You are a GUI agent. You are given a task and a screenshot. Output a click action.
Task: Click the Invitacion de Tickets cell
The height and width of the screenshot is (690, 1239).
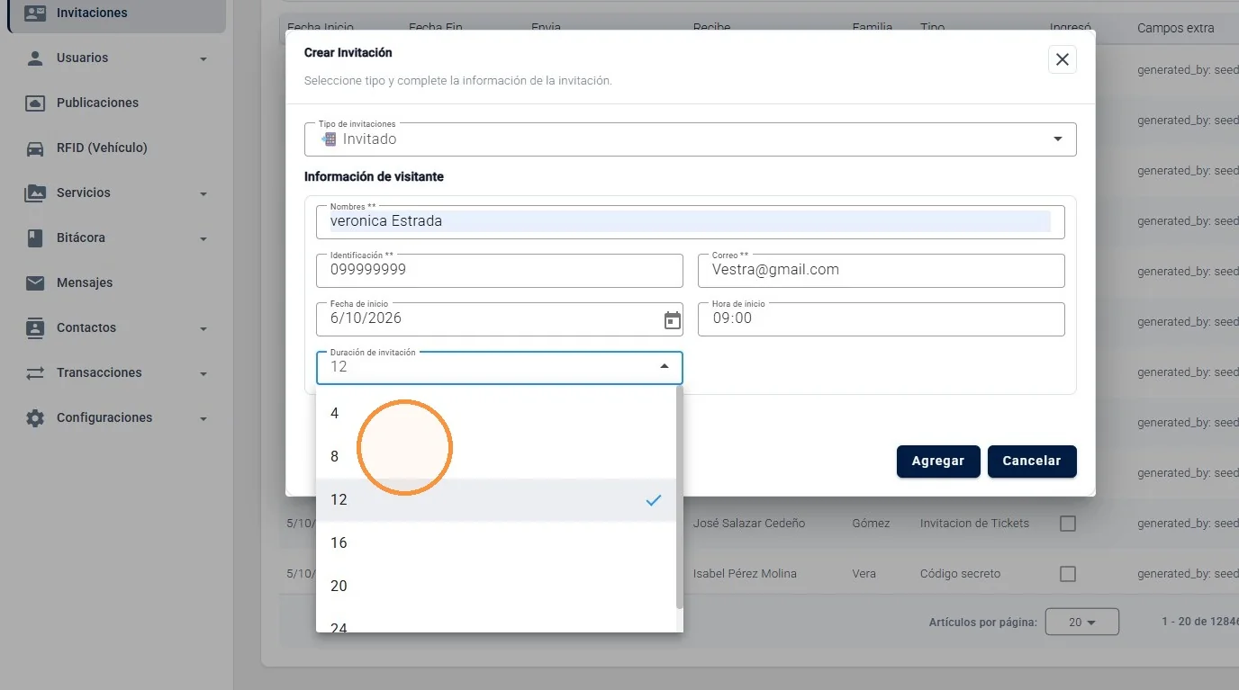974,524
